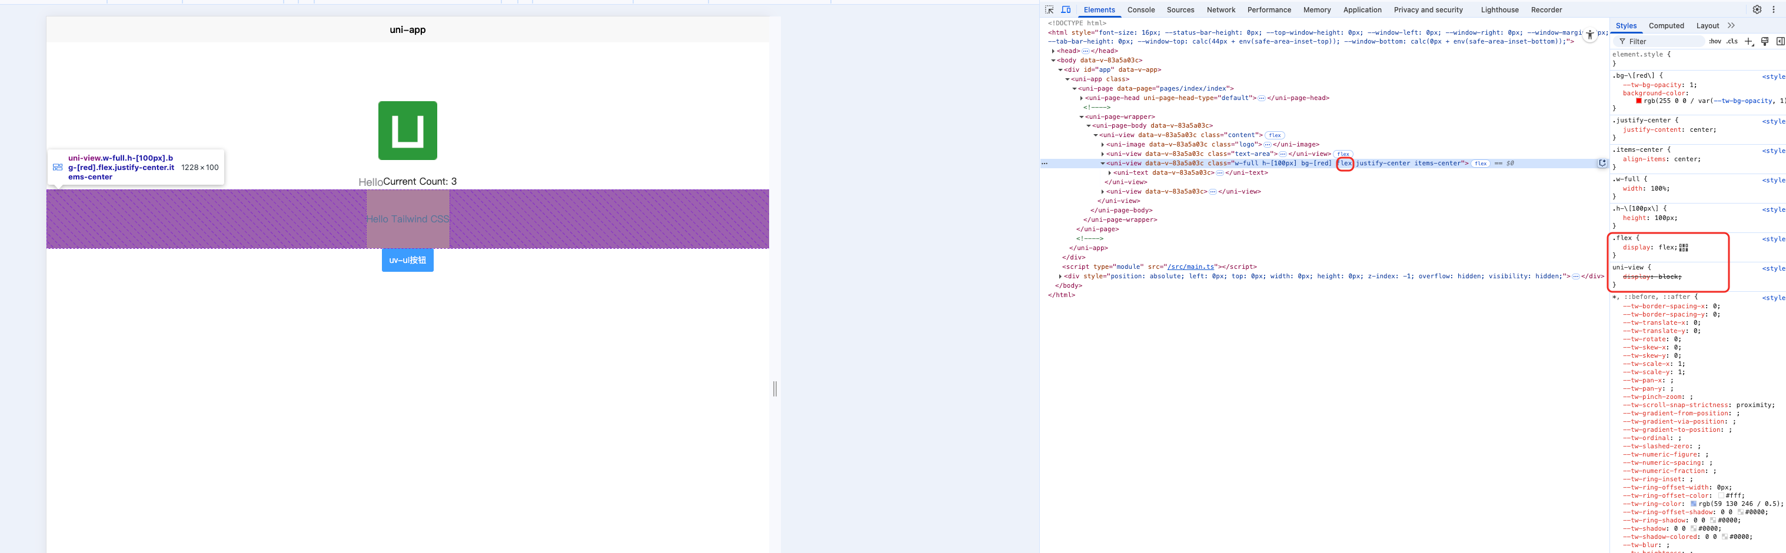
Task: Expand the head element node
Action: click(1053, 51)
